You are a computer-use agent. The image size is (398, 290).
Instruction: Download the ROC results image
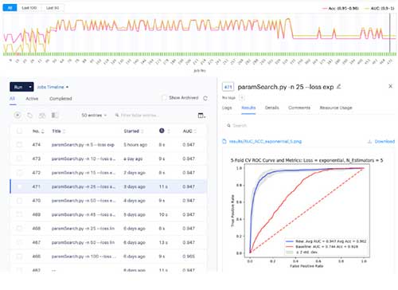381,142
